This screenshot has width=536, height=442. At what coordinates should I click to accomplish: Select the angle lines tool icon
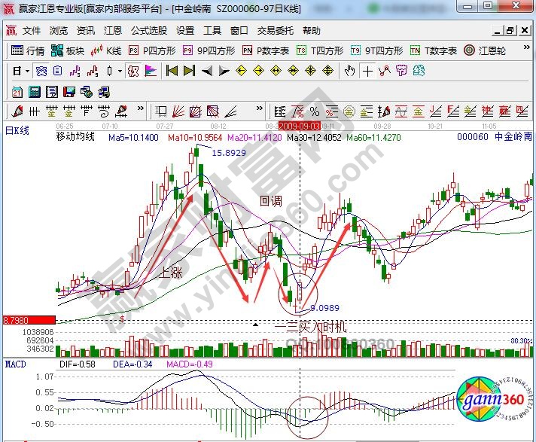click(231, 111)
